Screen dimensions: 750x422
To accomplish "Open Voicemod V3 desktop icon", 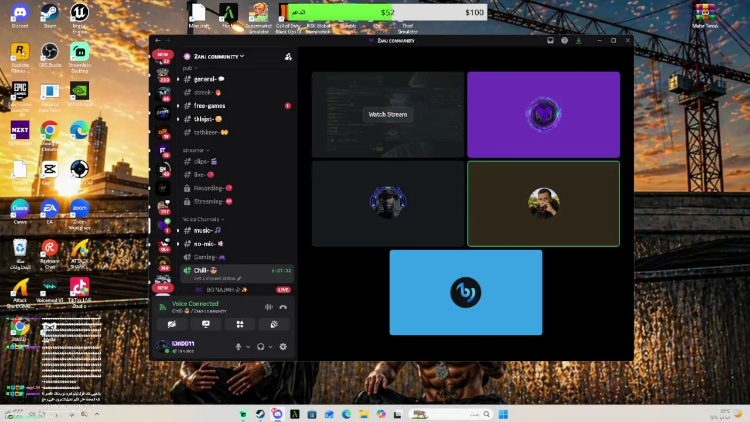I will [50, 291].
